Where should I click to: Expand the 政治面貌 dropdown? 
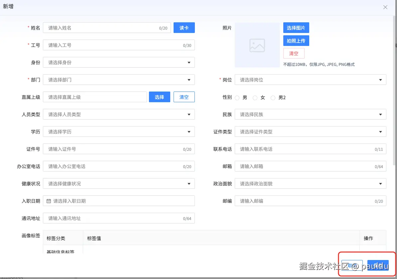tap(311, 184)
